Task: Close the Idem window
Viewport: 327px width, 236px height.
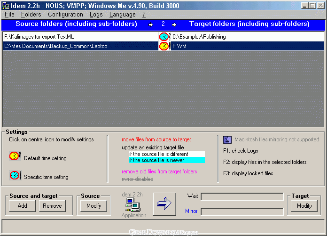Action: (321, 6)
